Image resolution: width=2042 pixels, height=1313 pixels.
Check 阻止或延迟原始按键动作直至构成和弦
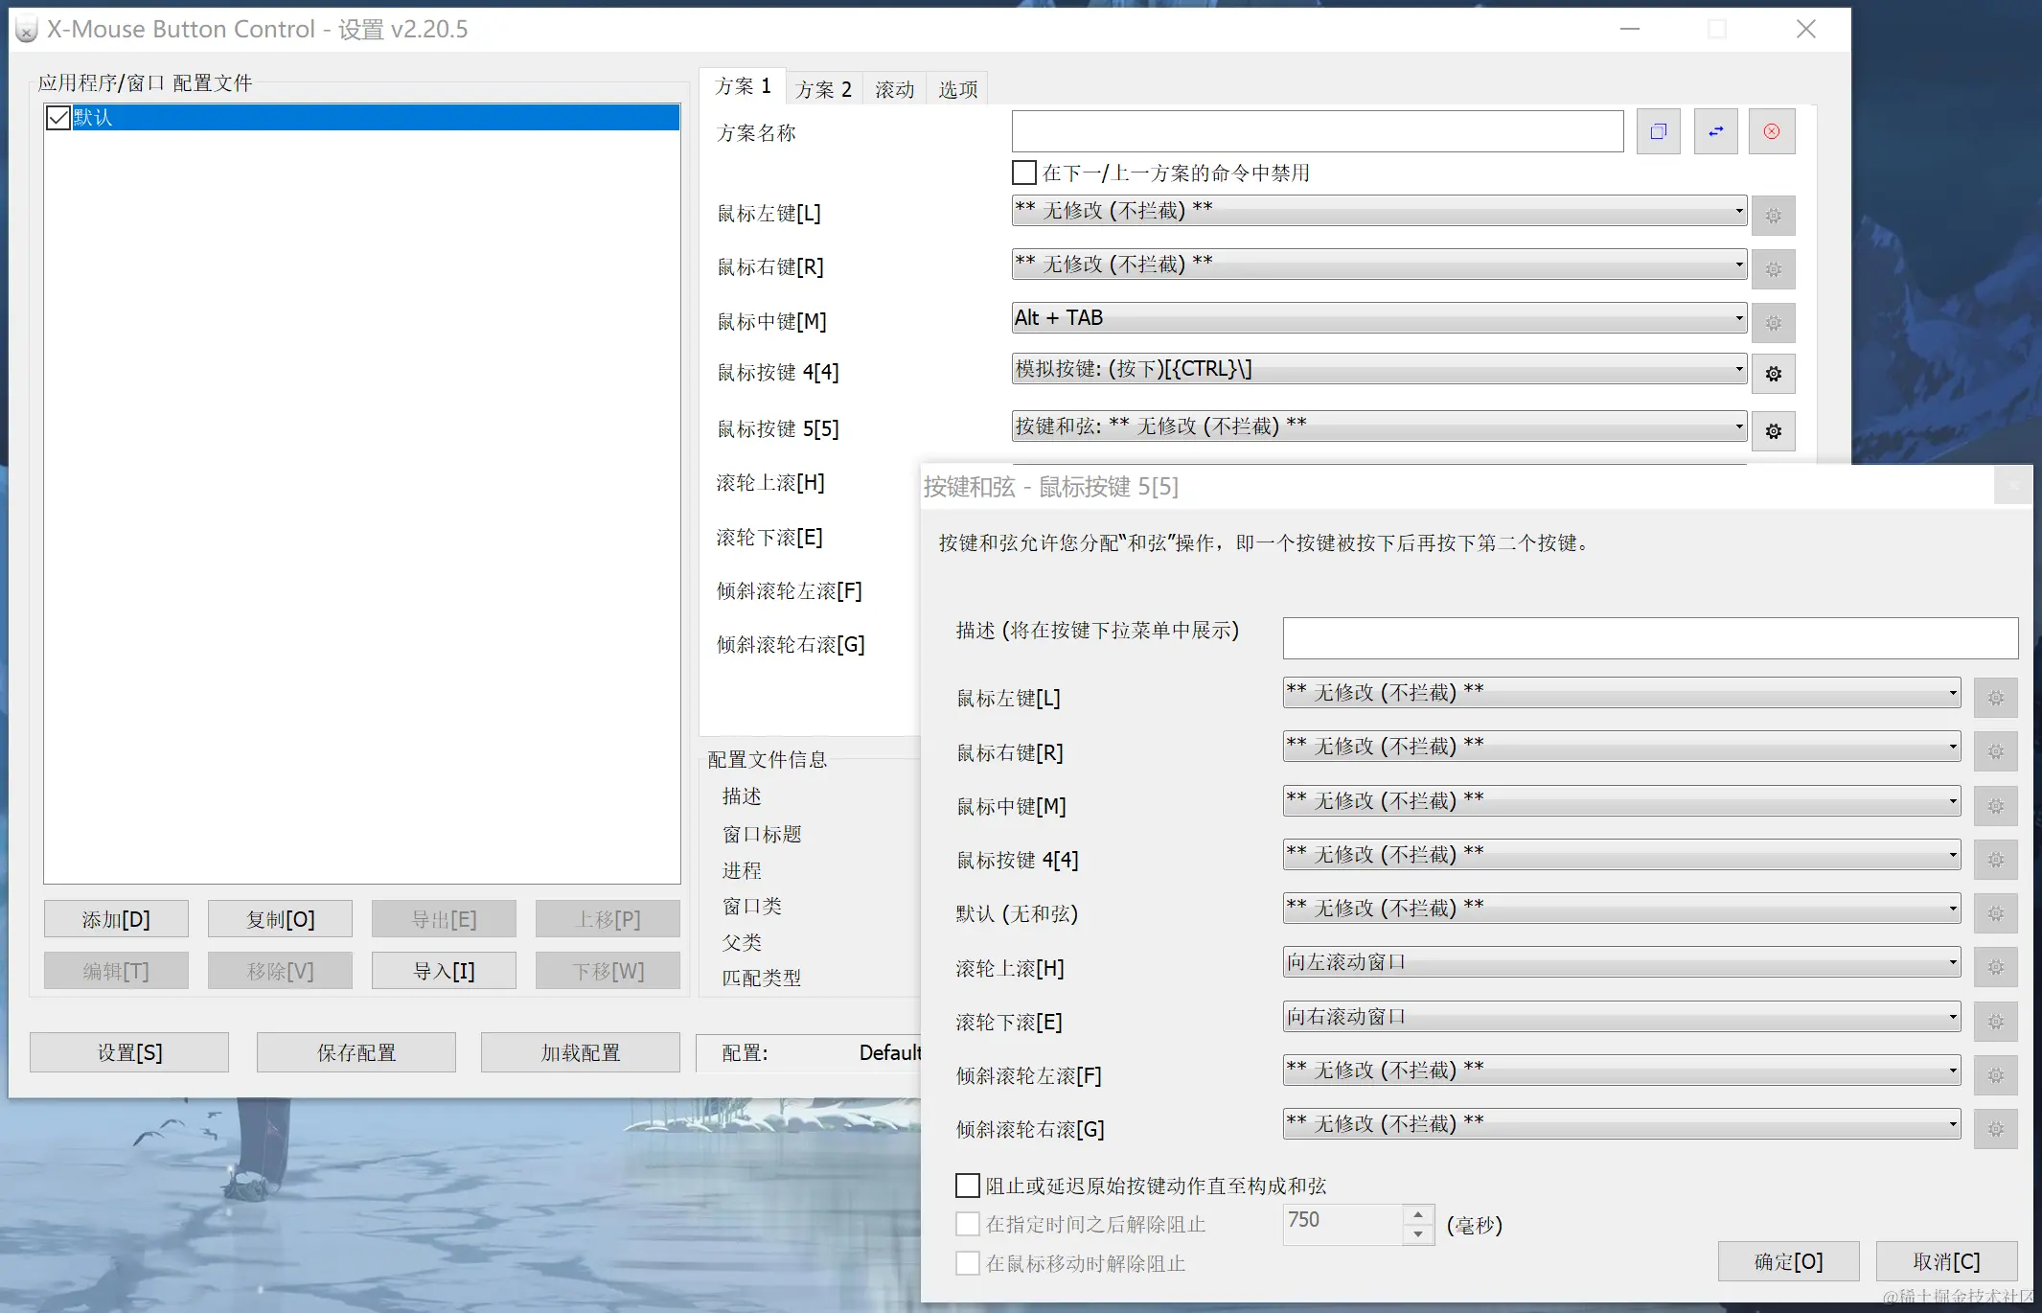(x=967, y=1186)
